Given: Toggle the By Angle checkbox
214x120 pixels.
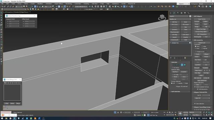Looking at the screenshot, I should (173, 75).
